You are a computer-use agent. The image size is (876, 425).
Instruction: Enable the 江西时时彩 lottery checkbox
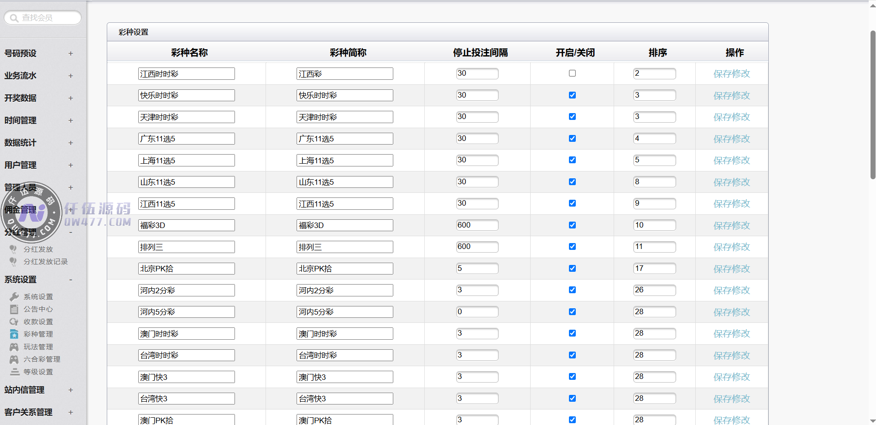point(572,73)
